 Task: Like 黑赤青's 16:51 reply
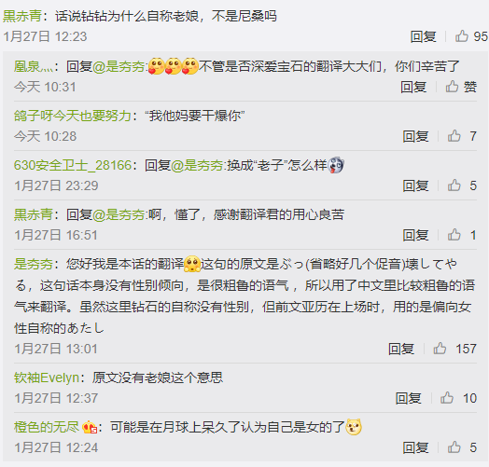[x=454, y=235]
